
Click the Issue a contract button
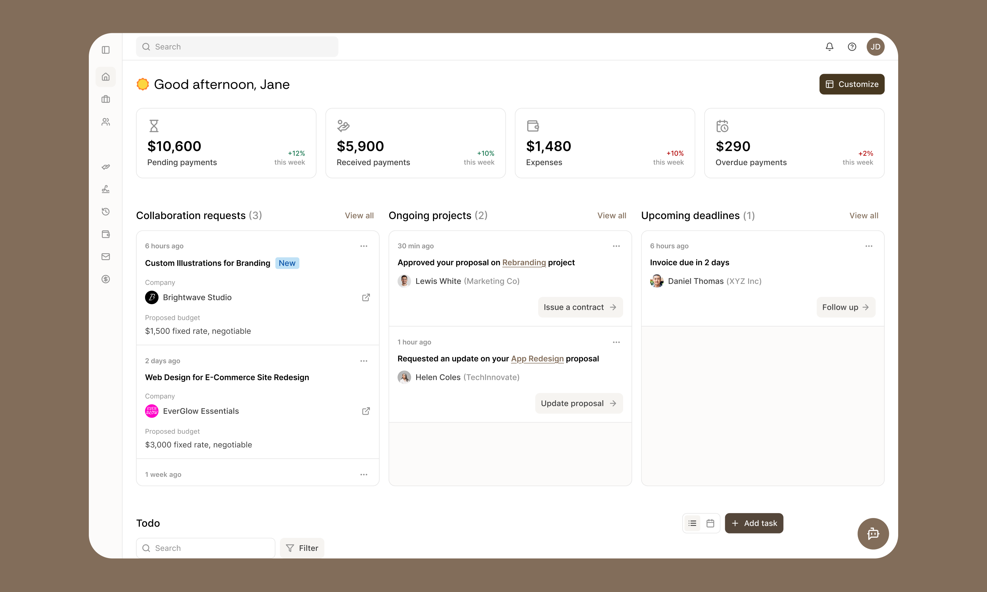(580, 307)
